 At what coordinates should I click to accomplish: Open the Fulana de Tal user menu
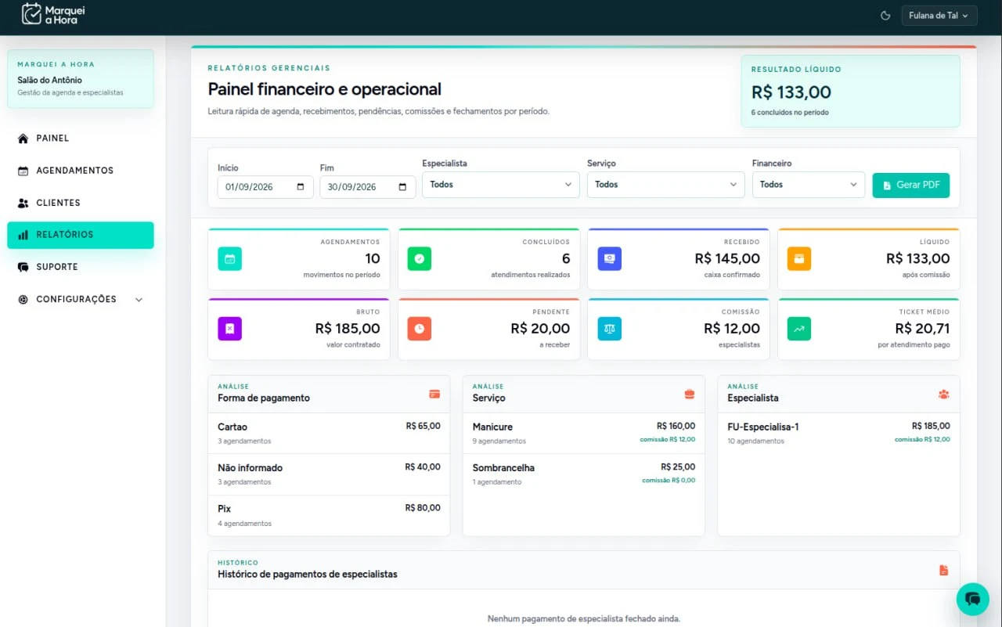[939, 16]
